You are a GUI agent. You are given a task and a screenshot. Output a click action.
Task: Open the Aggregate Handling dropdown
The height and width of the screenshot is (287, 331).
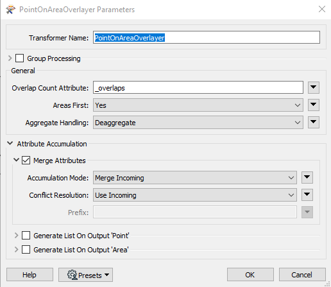[198, 123]
